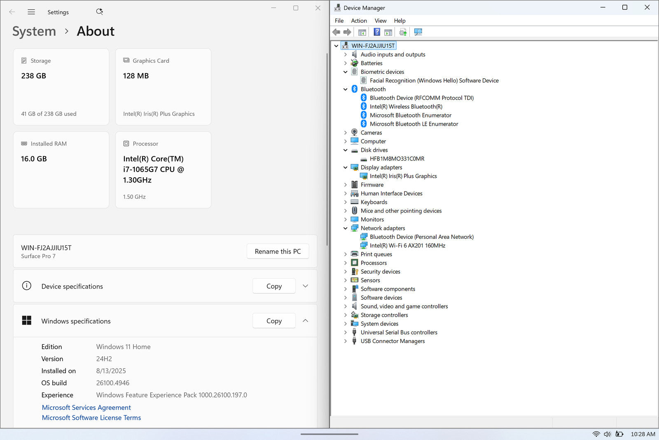Expand the Monitors category arrow
Viewport: 659px width, 440px height.
(x=345, y=219)
